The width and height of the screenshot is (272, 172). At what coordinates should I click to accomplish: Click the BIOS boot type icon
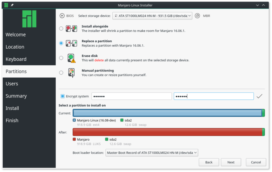click(62, 16)
